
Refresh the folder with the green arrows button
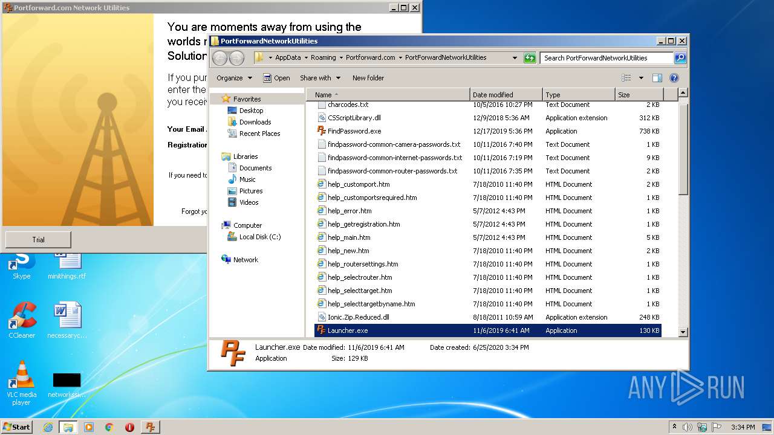tap(530, 58)
